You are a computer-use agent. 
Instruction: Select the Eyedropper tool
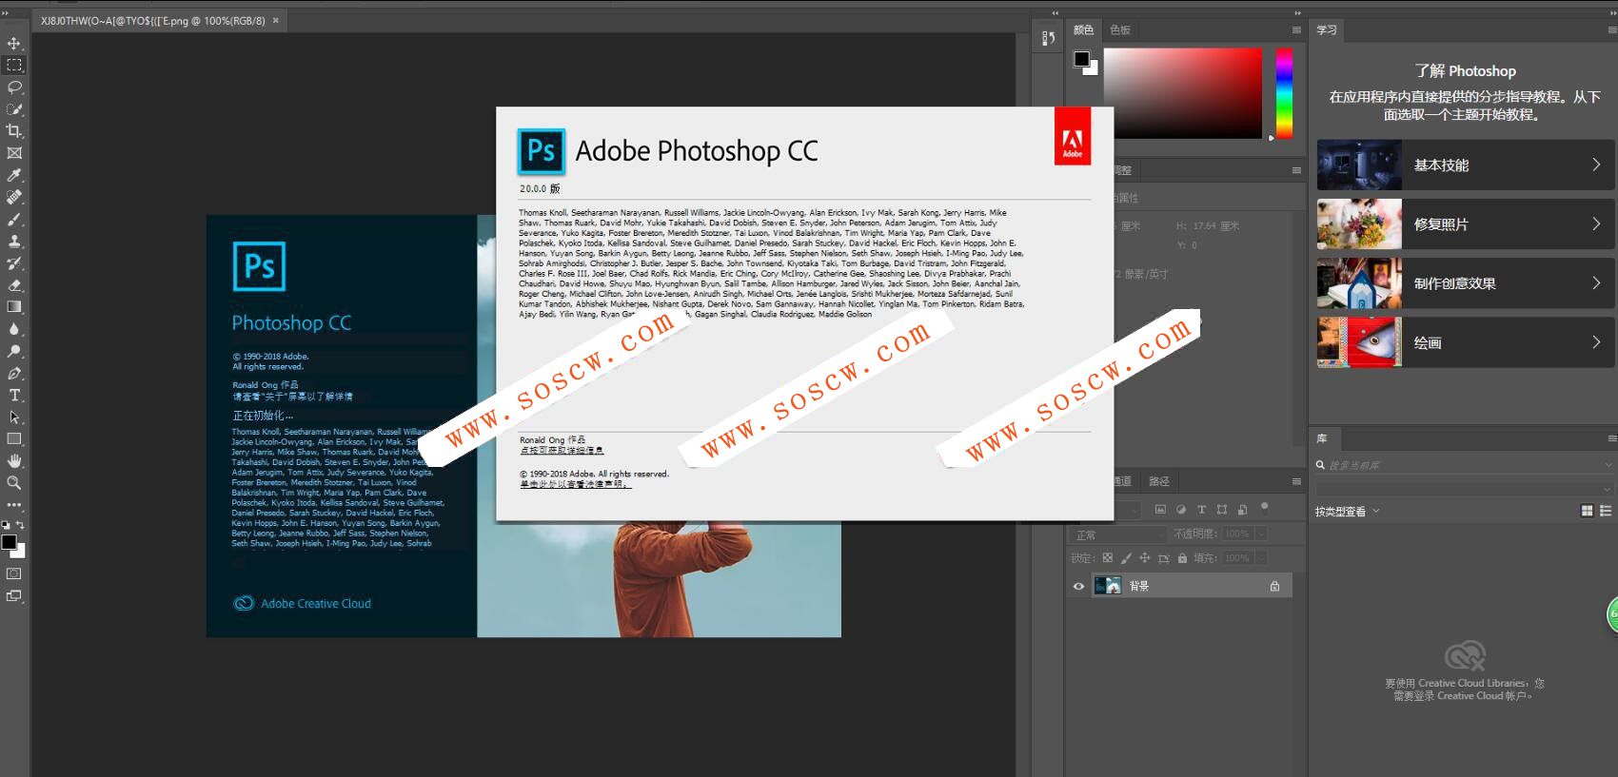14,175
